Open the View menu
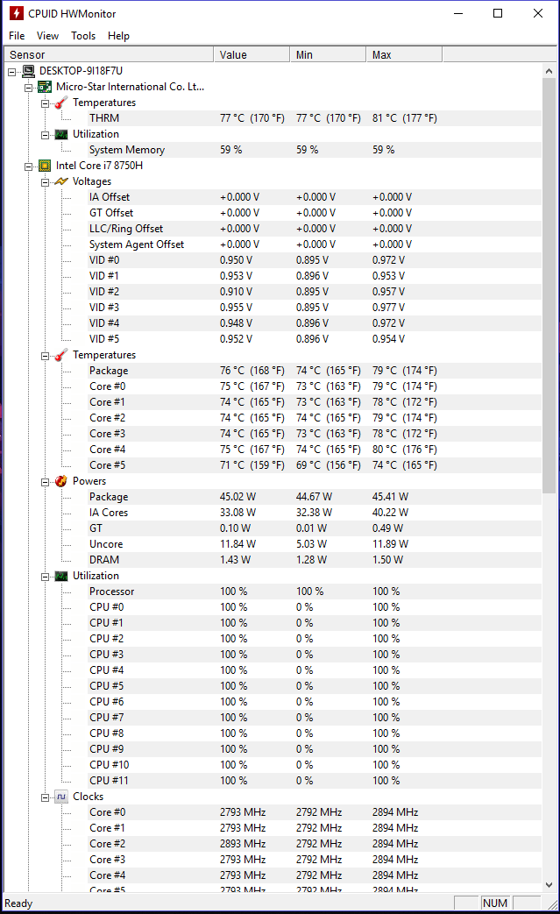Image resolution: width=560 pixels, height=914 pixels. tap(48, 36)
